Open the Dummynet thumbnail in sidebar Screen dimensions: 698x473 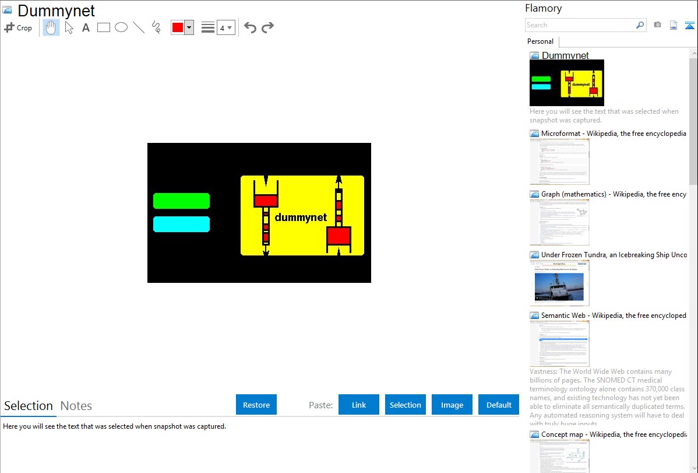[x=567, y=83]
